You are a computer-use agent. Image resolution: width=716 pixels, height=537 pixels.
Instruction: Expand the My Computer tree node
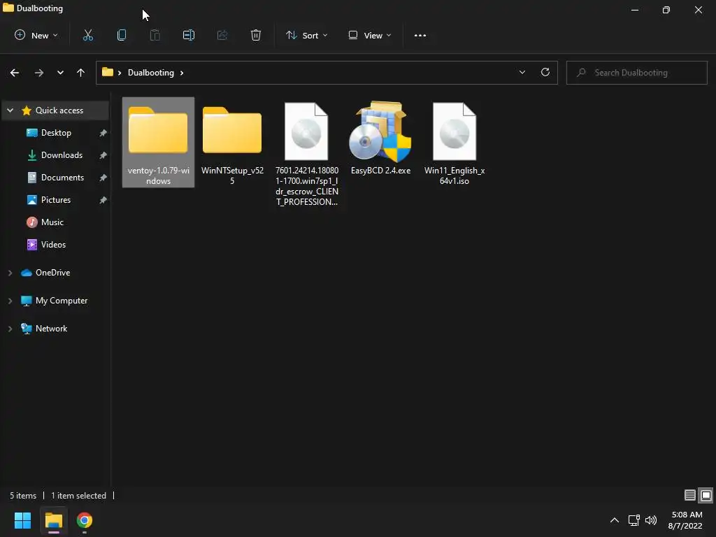10,301
